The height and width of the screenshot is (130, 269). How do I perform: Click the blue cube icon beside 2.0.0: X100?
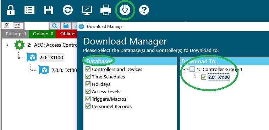(x=44, y=70)
